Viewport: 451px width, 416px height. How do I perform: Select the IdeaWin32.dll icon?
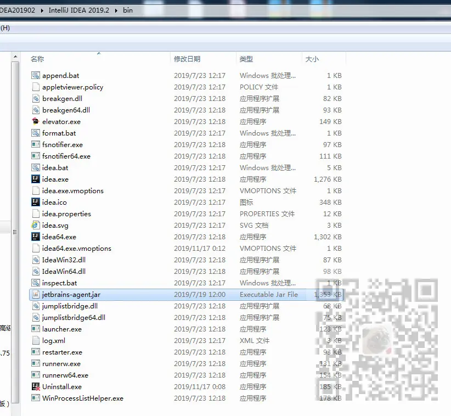click(35, 260)
